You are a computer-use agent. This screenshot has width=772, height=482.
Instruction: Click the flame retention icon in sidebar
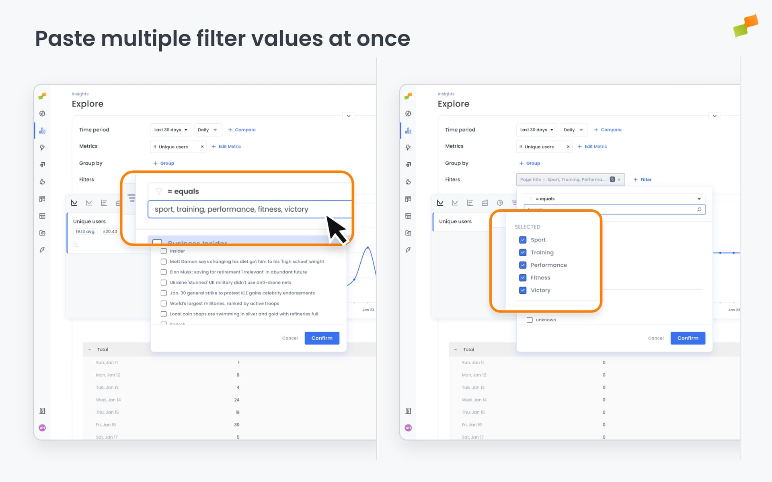coord(42,182)
